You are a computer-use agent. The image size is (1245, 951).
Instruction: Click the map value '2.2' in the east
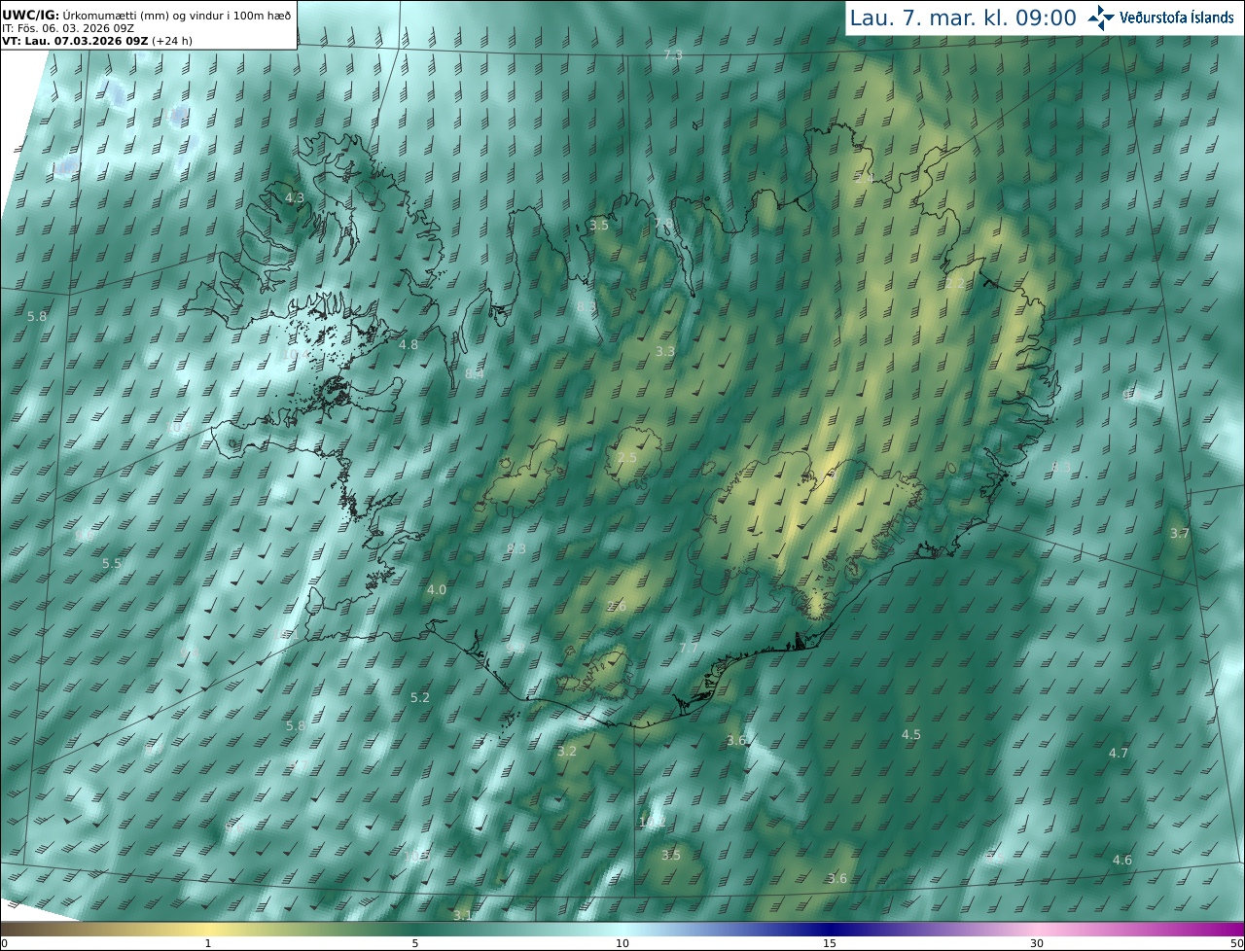tap(956, 284)
